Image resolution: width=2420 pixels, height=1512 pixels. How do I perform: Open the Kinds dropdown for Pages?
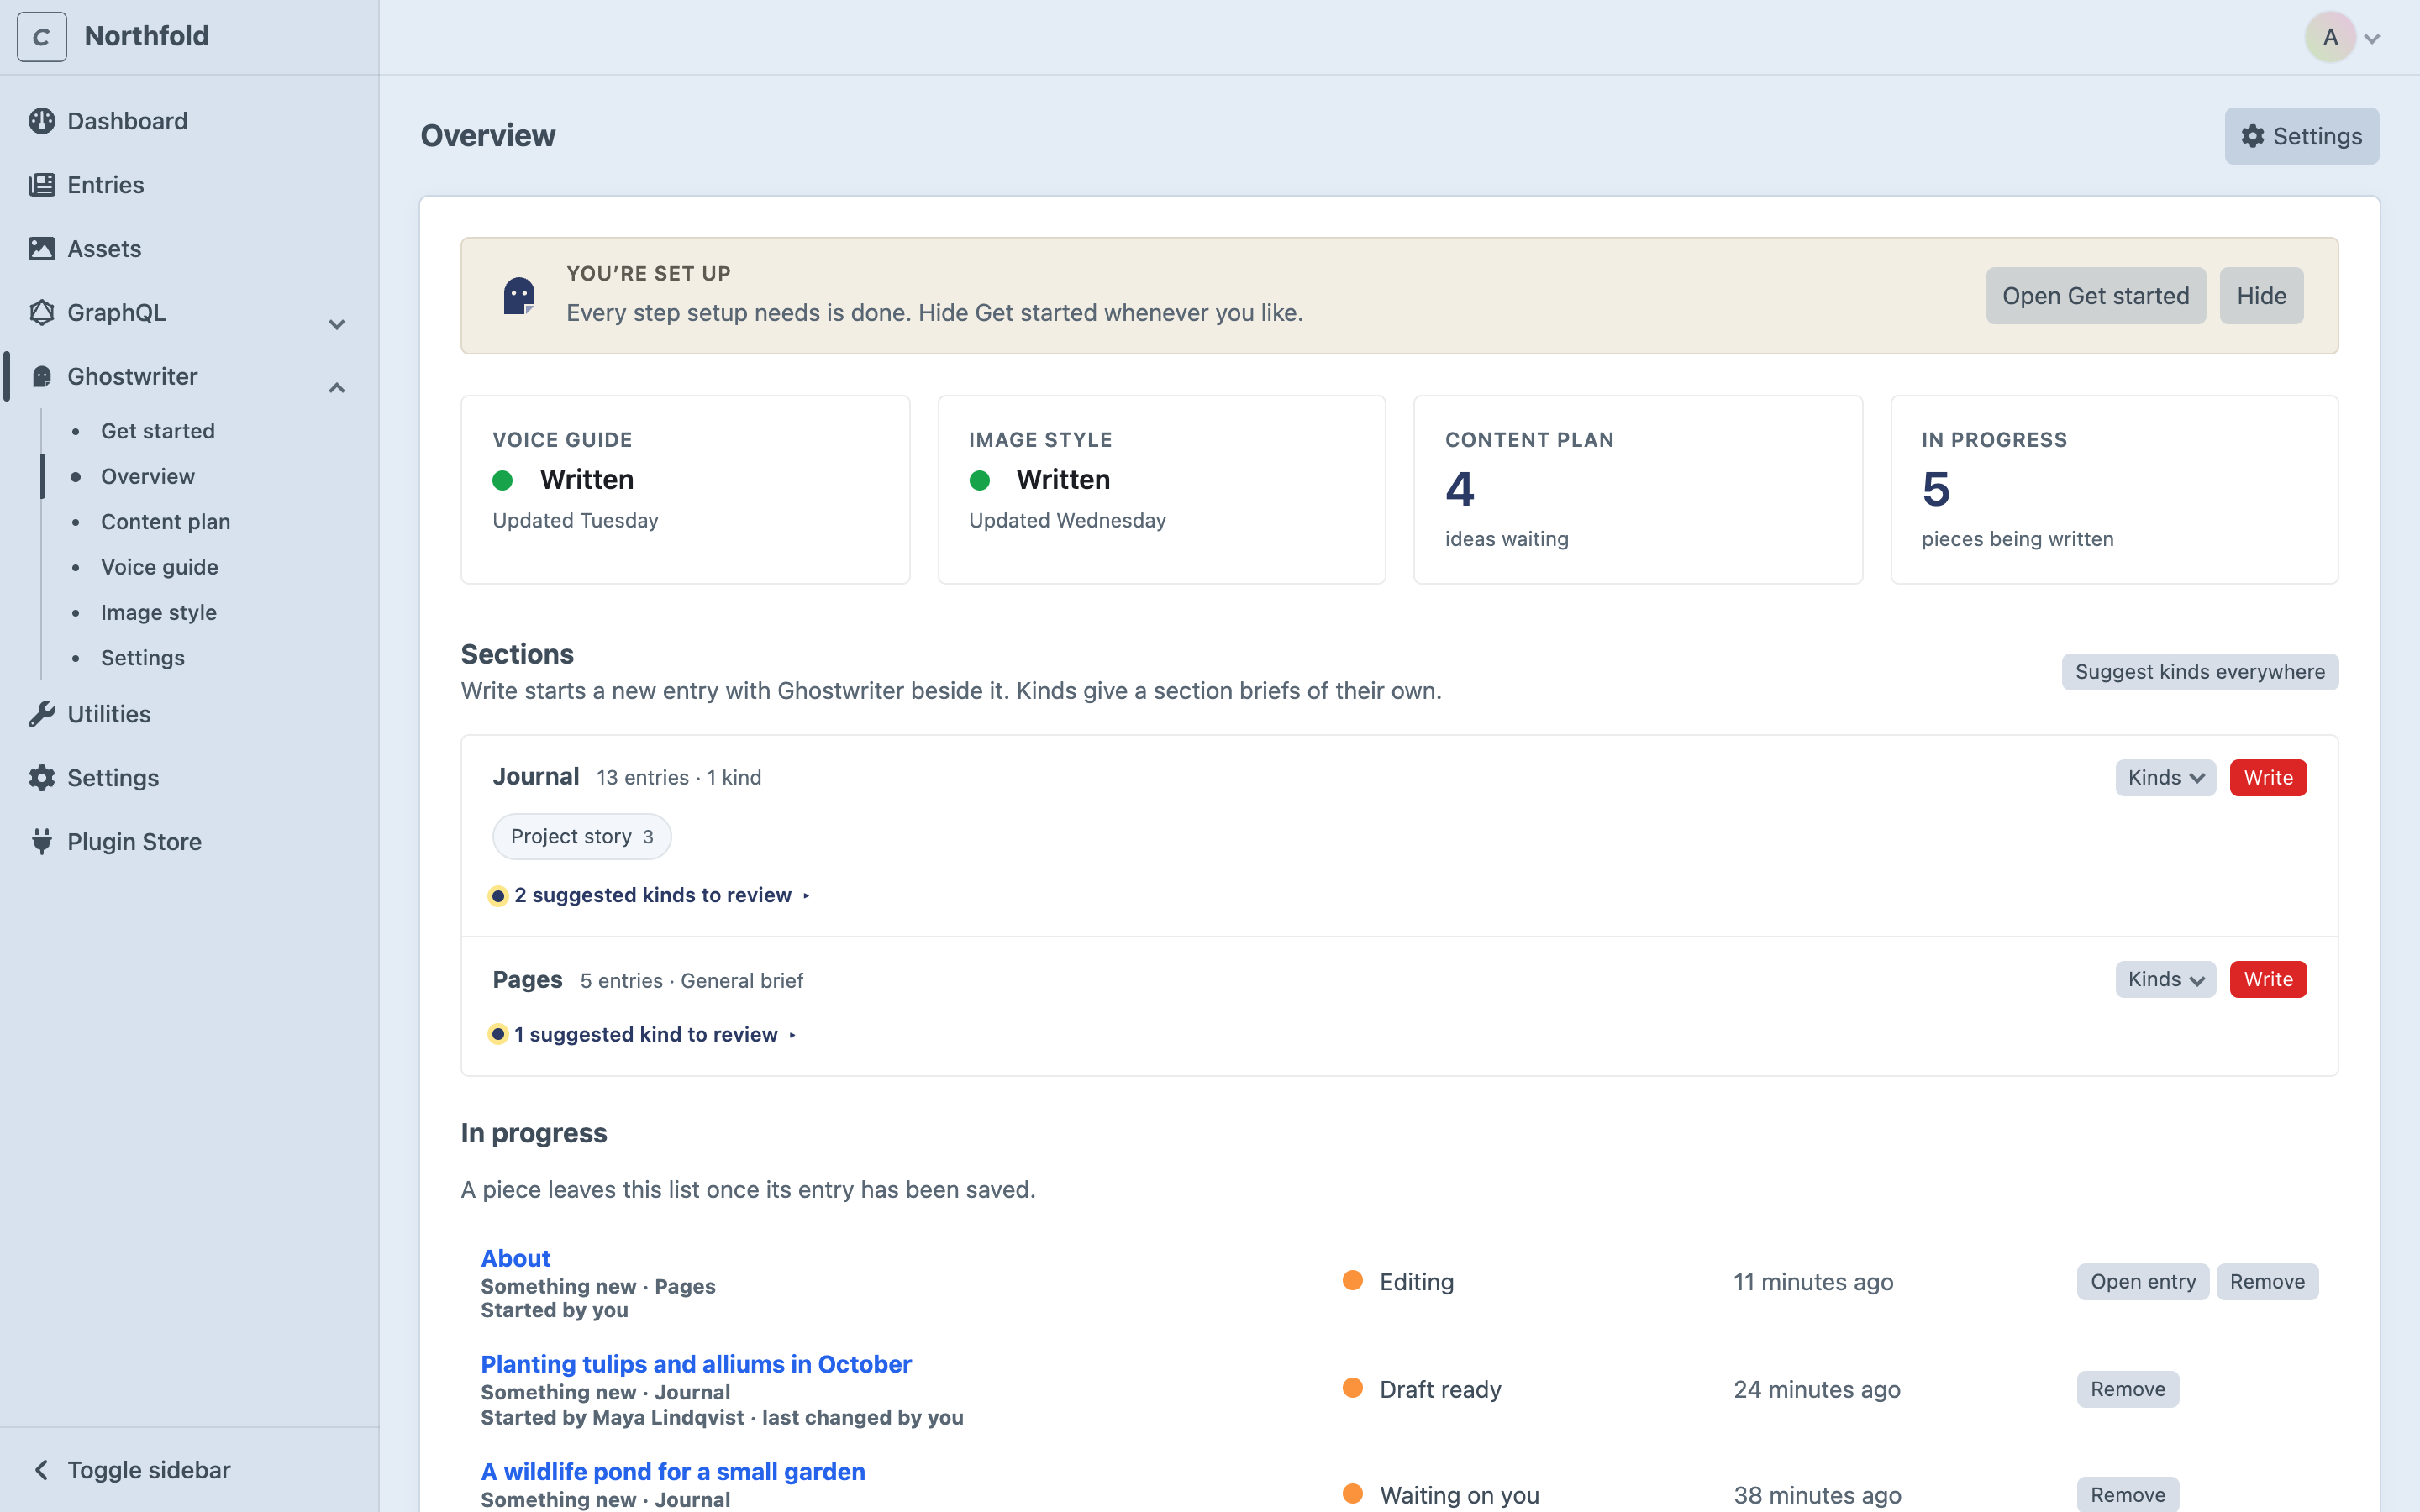coord(2165,980)
